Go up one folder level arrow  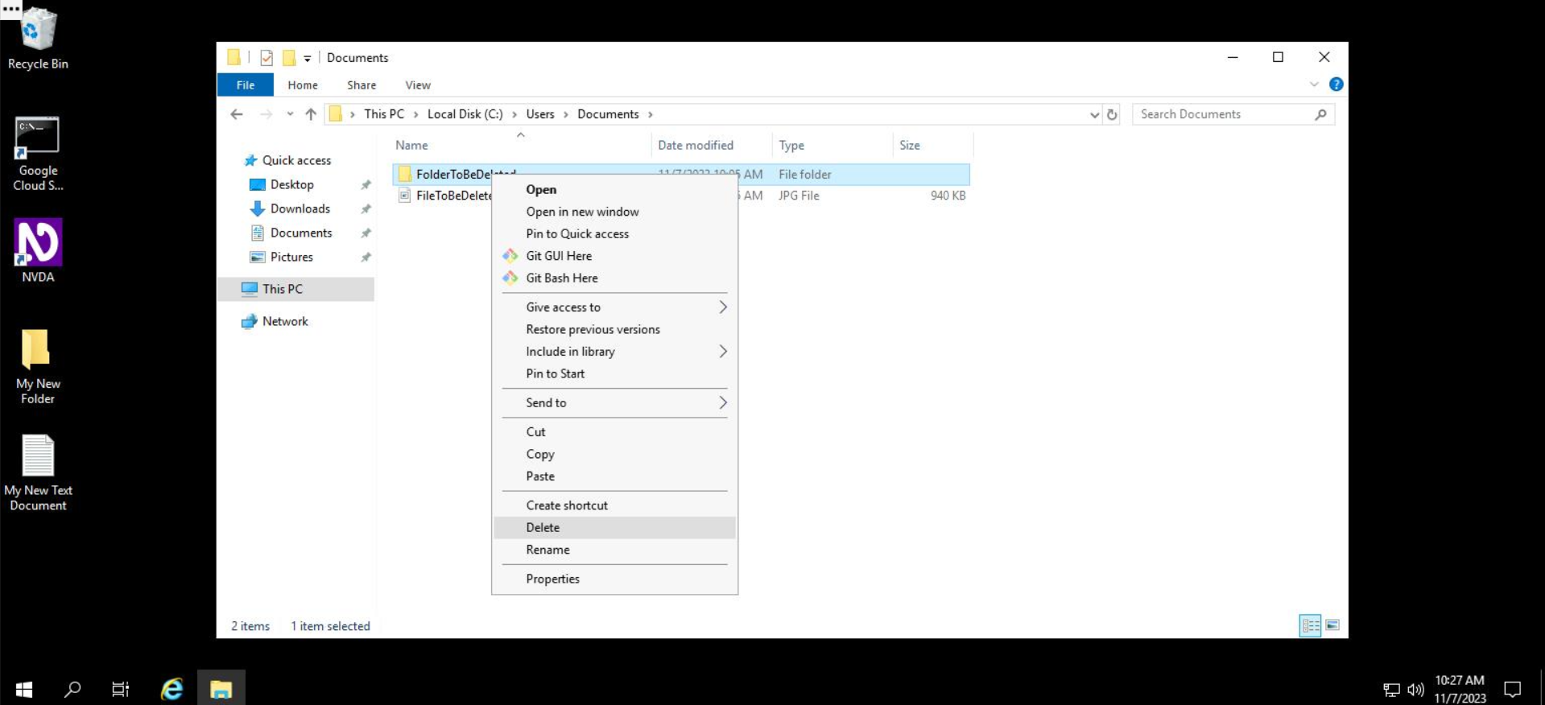coord(311,114)
